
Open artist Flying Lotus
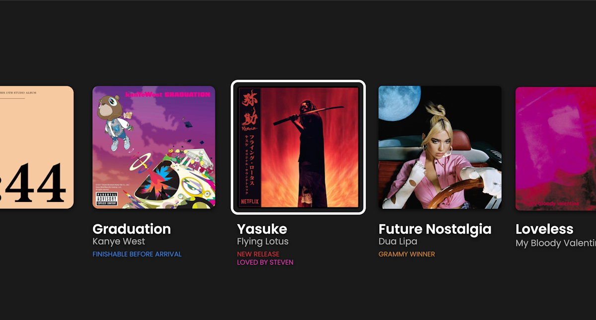click(x=263, y=242)
